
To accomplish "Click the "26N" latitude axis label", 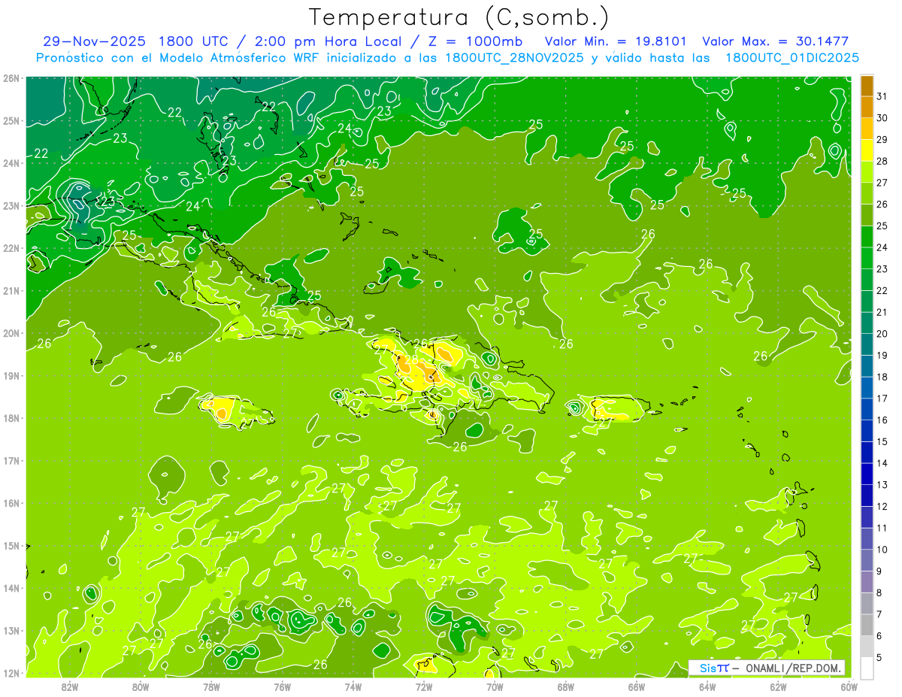I will coord(11,78).
